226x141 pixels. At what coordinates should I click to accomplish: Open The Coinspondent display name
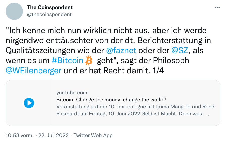coord(50,7)
